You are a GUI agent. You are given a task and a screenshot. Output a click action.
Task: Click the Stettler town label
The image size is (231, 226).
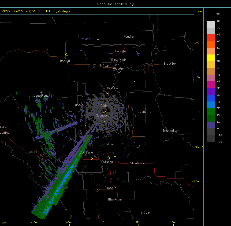point(170,64)
